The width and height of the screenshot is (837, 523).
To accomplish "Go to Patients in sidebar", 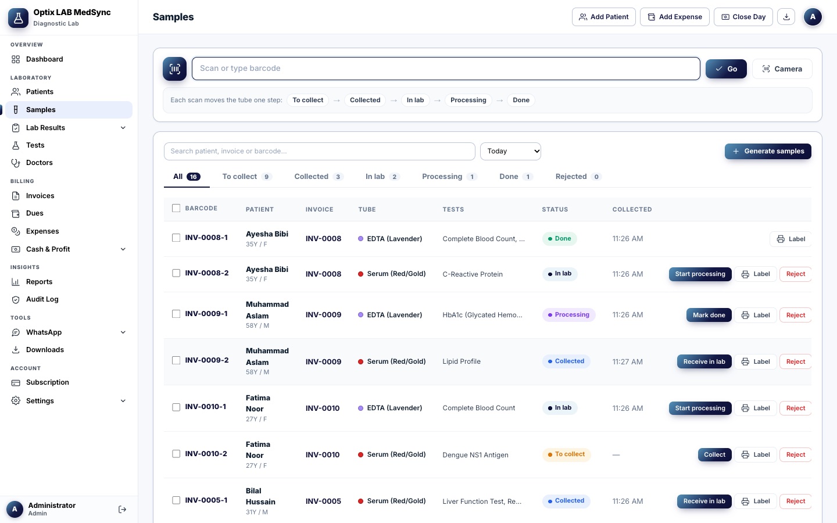I will (x=69, y=92).
